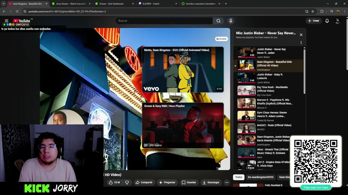Open Mix playlist three-dot options
Viewport: 348px width, 195px height.
tap(301, 43)
